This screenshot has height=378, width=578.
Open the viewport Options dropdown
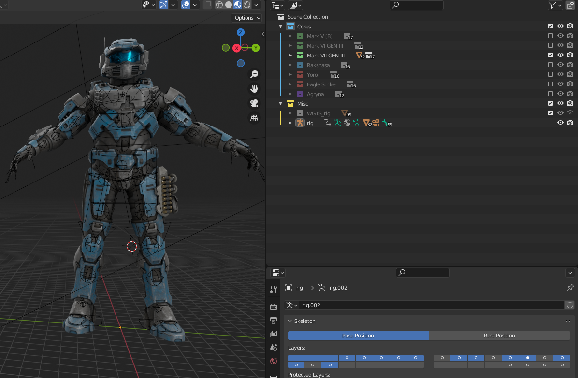tap(247, 18)
